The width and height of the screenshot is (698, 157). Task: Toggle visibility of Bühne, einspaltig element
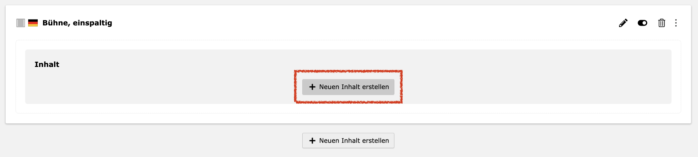tap(642, 23)
